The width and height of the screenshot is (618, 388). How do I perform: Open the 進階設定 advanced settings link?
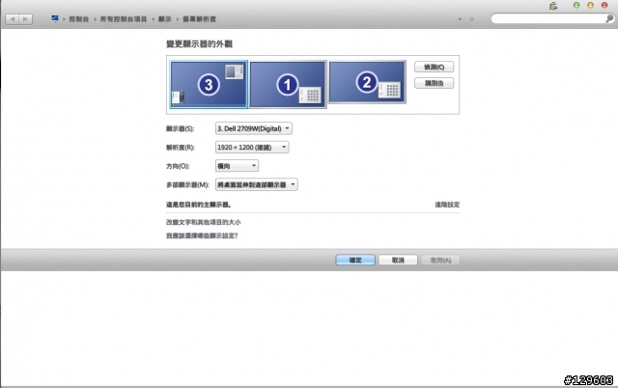(x=447, y=205)
